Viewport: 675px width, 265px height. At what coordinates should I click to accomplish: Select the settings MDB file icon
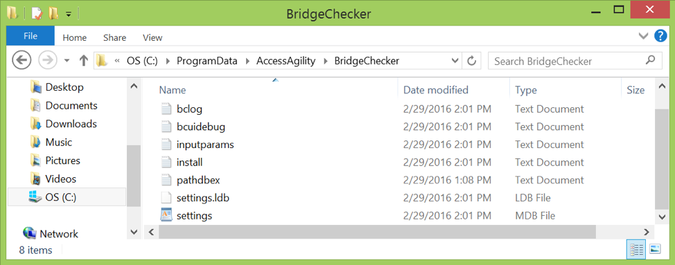coord(166,214)
